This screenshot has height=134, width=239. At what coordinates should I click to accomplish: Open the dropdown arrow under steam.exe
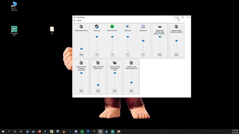(x=97, y=55)
